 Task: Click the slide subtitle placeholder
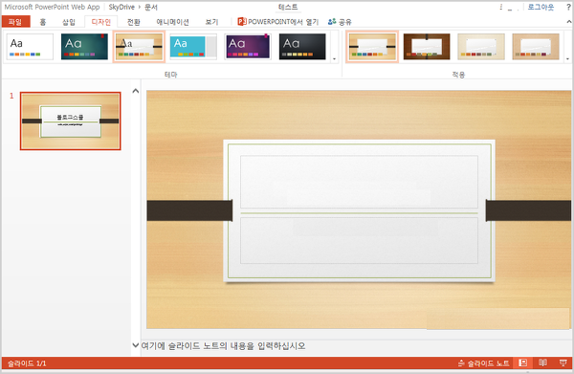tap(359, 240)
